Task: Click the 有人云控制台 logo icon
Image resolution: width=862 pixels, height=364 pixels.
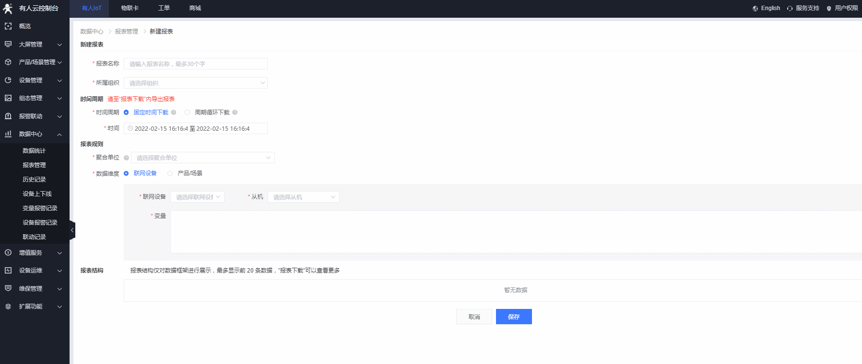Action: coord(8,8)
